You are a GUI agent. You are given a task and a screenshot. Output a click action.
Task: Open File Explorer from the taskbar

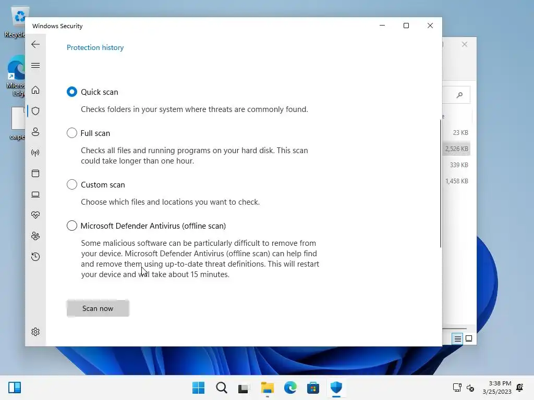[x=268, y=387]
